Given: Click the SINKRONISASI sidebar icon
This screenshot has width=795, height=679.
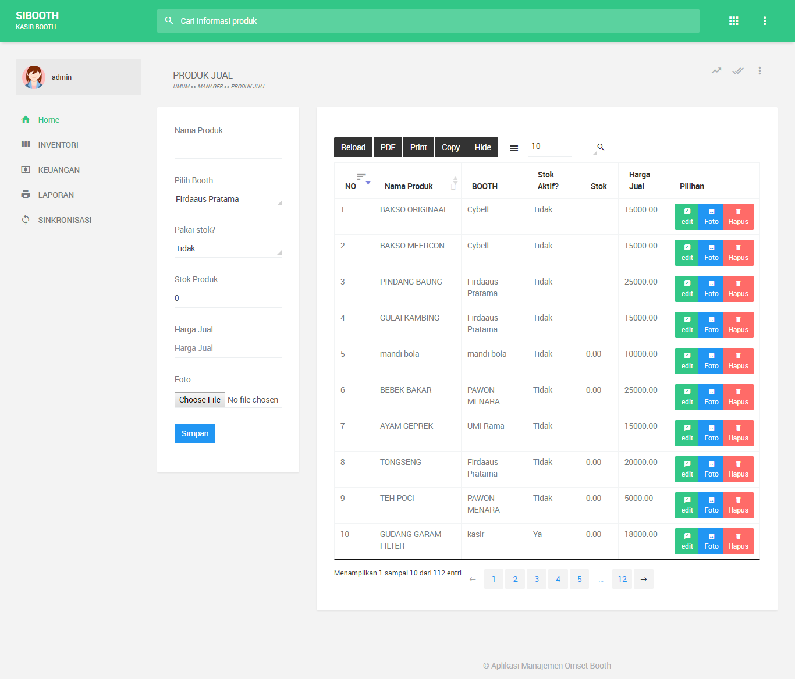Looking at the screenshot, I should click(x=26, y=219).
